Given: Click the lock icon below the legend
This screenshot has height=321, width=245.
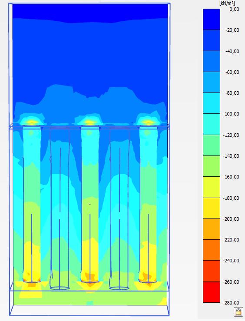Looking at the screenshot, I should (x=238, y=311).
